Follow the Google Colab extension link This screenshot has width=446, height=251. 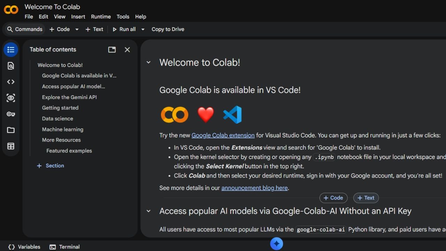[x=223, y=135]
